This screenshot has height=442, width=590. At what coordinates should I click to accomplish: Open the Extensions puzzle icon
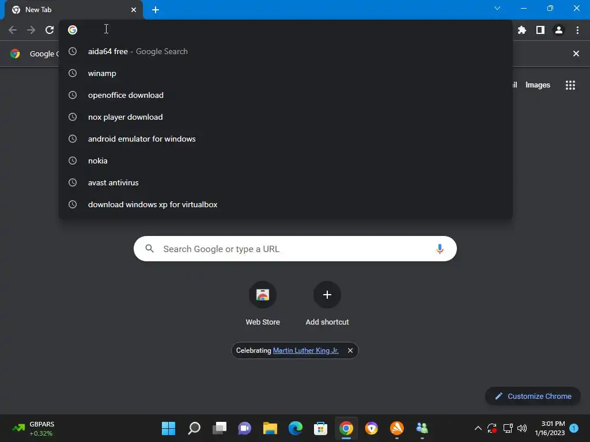(522, 30)
